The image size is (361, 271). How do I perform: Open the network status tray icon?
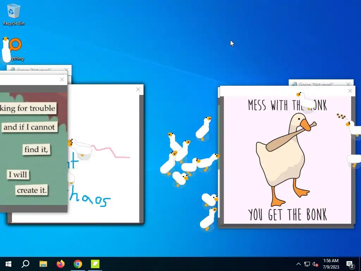(x=307, y=264)
